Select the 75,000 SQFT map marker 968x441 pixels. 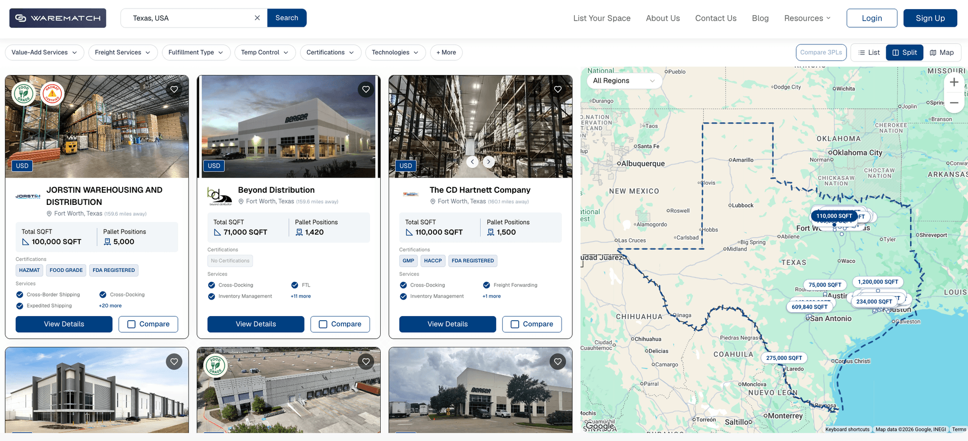coord(825,285)
